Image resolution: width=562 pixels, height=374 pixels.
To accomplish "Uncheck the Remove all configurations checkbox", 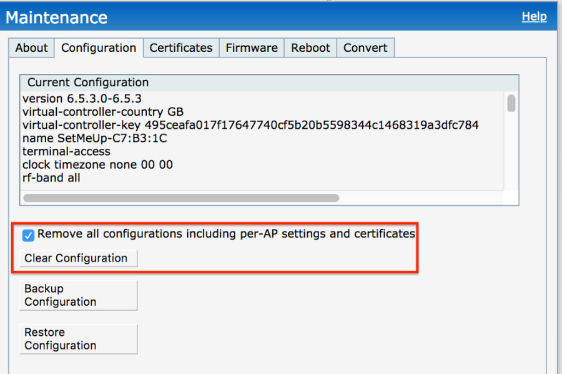I will (28, 235).
